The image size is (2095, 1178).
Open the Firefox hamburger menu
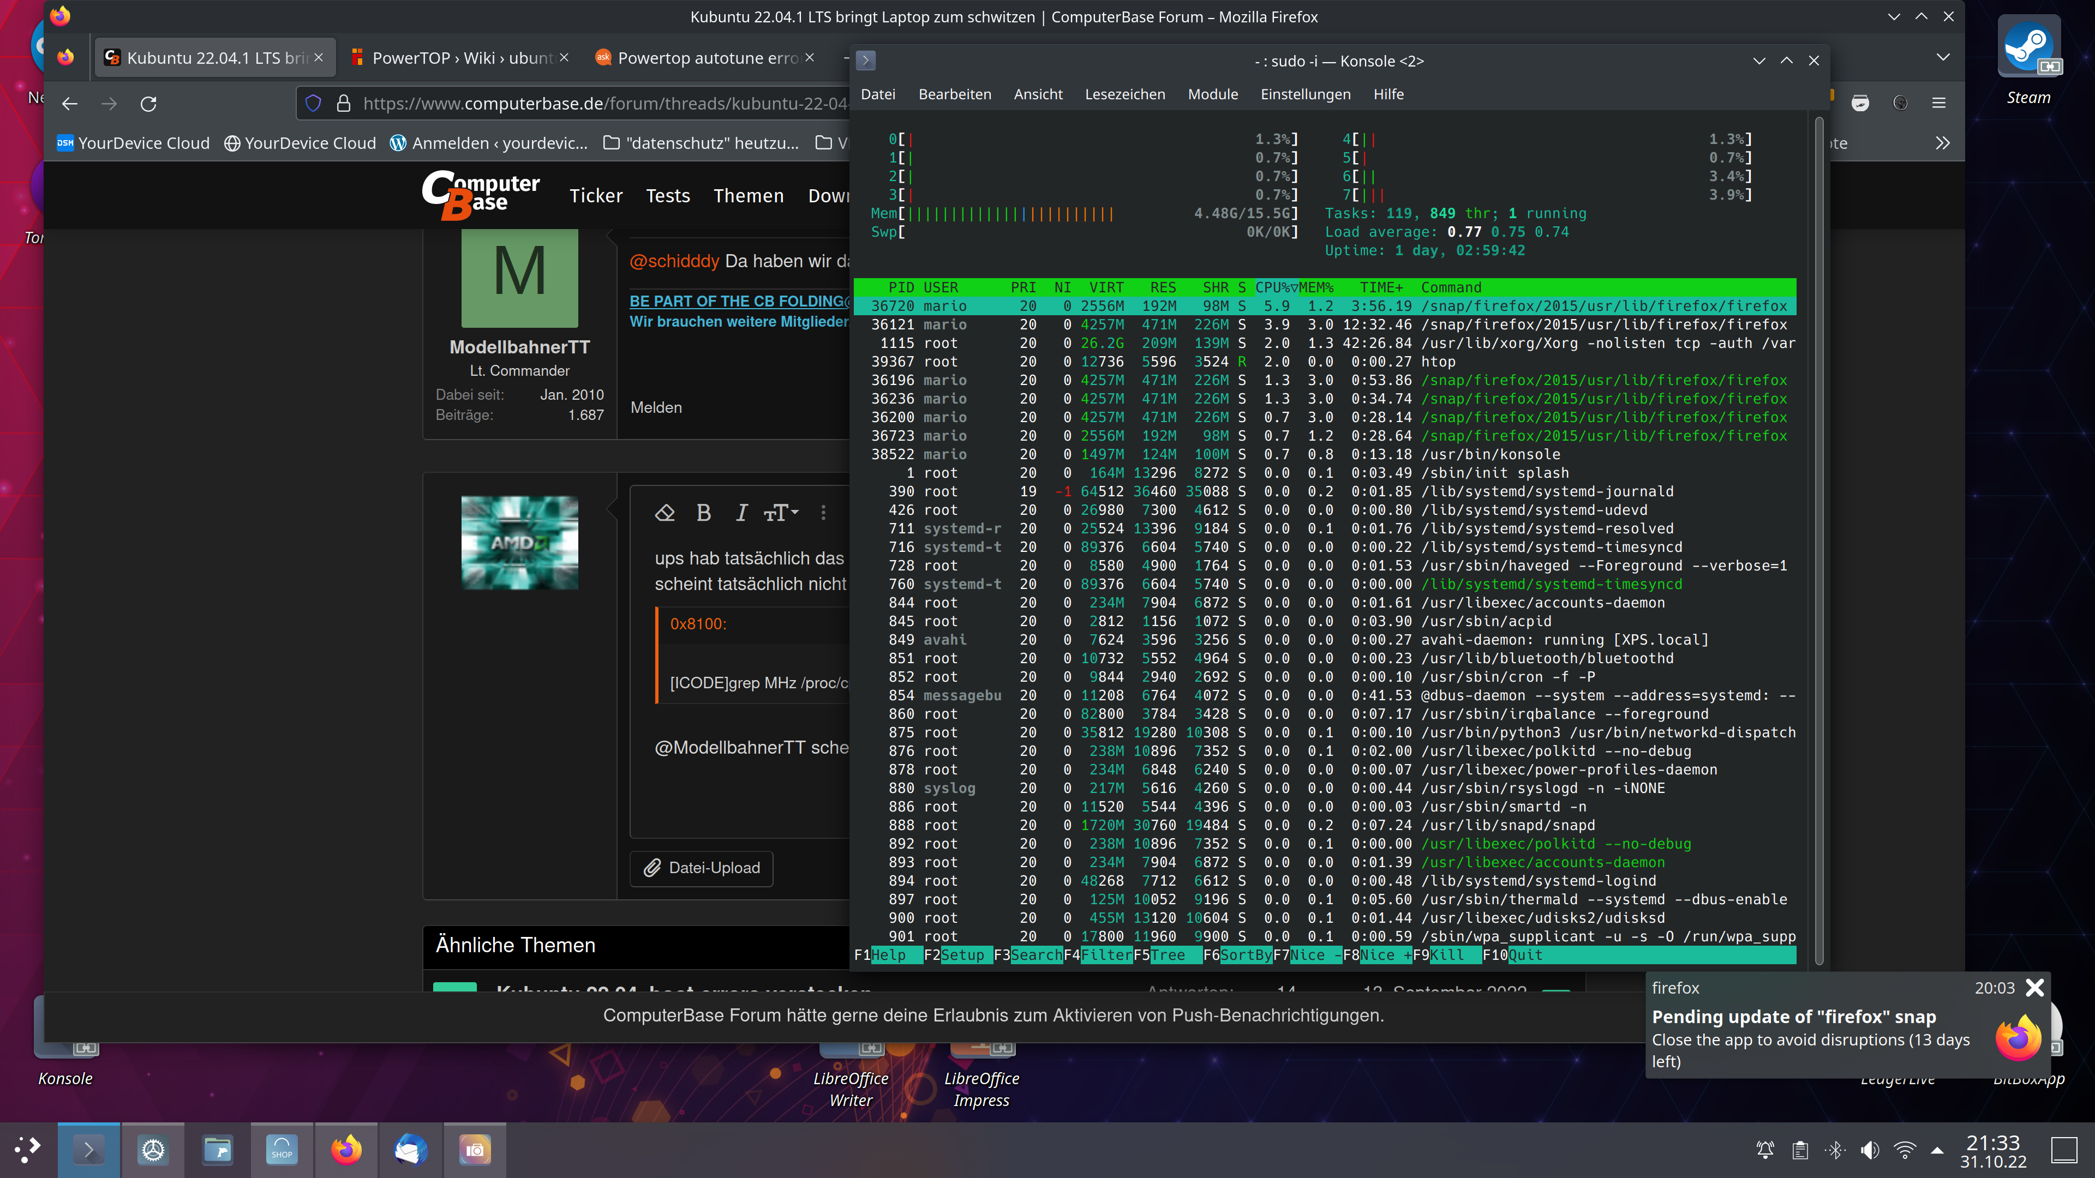click(1939, 103)
